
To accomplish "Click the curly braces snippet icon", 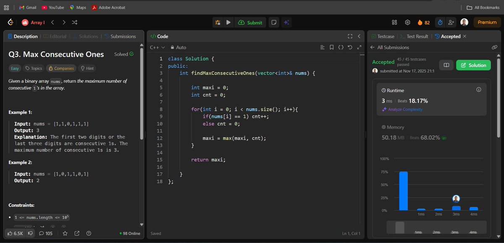I will pos(341,47).
